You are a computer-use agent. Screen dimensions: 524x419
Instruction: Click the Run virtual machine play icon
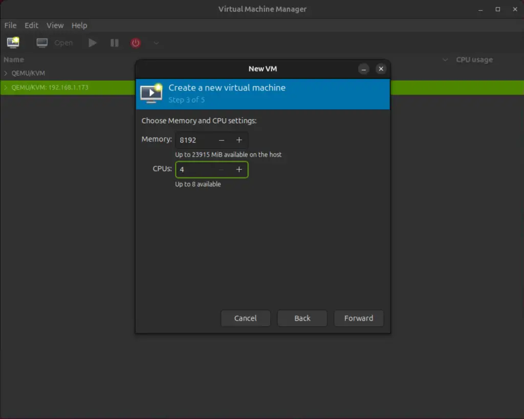[92, 42]
